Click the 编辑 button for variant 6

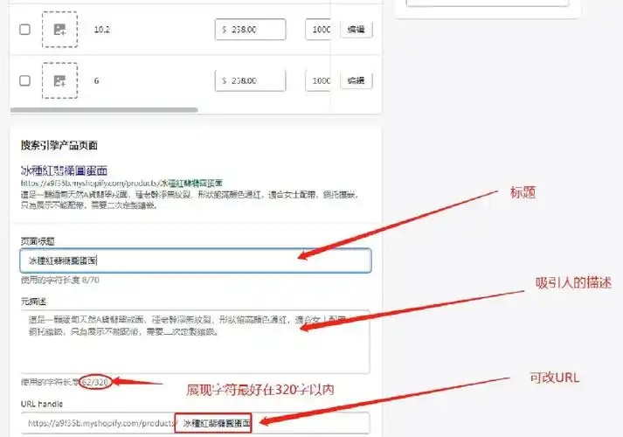[356, 80]
